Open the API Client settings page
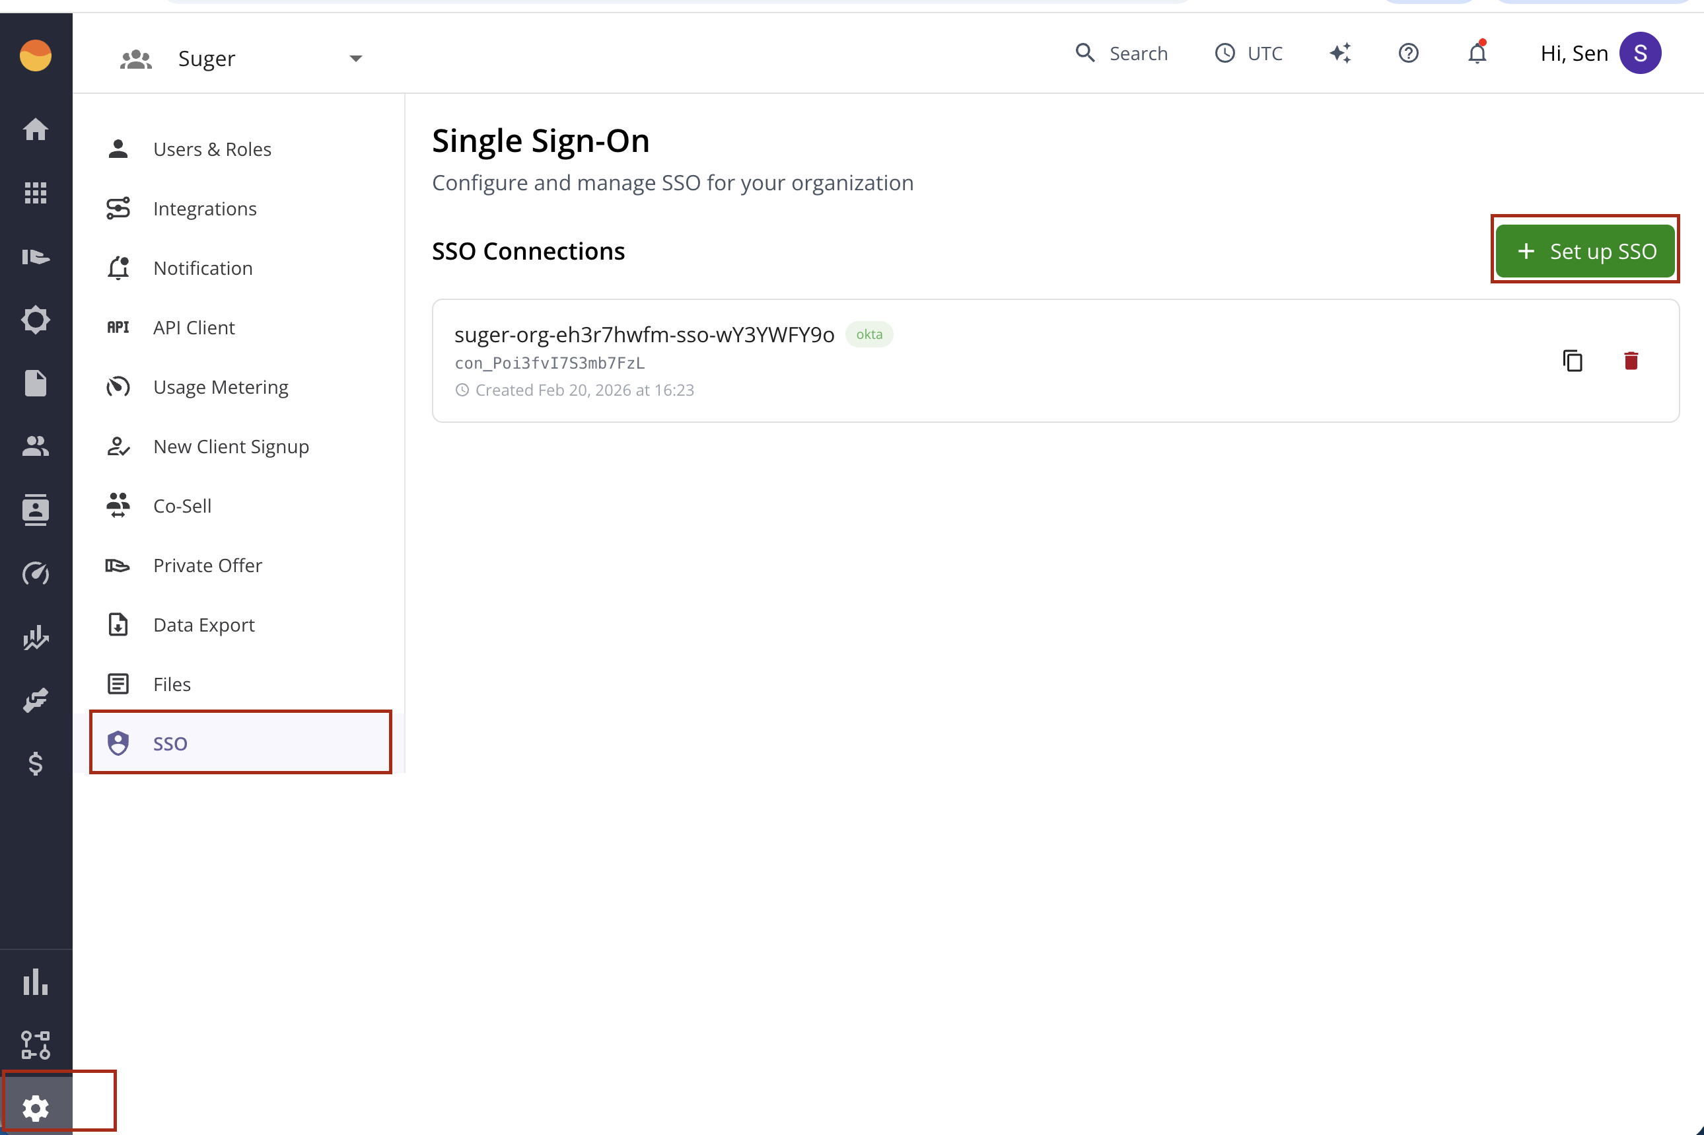This screenshot has height=1135, width=1704. point(194,328)
